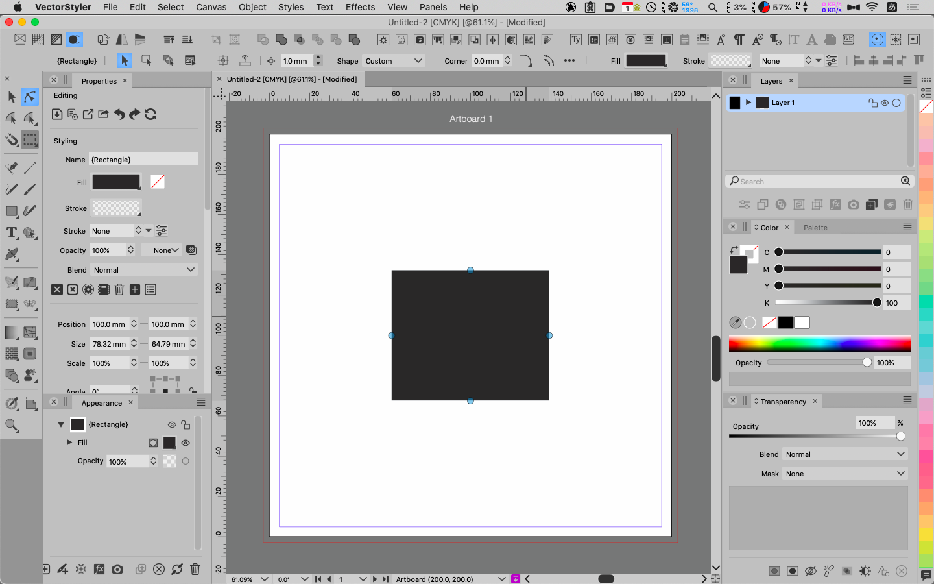Click the Fill color swatch in Properties

pos(116,182)
